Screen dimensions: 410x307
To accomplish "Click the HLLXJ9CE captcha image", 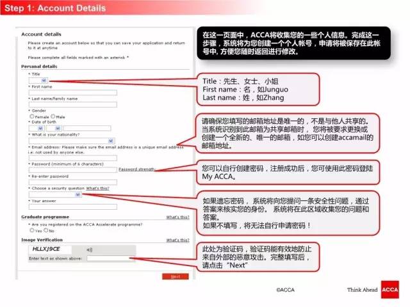I will click(49, 249).
